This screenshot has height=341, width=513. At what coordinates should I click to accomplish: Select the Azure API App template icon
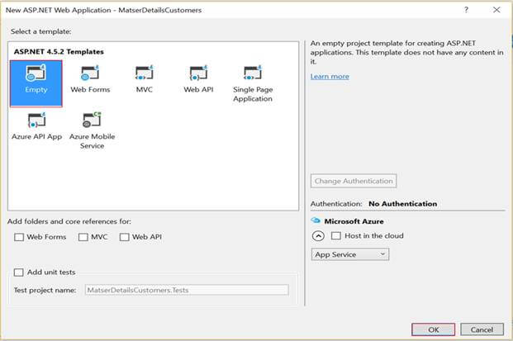coord(36,120)
